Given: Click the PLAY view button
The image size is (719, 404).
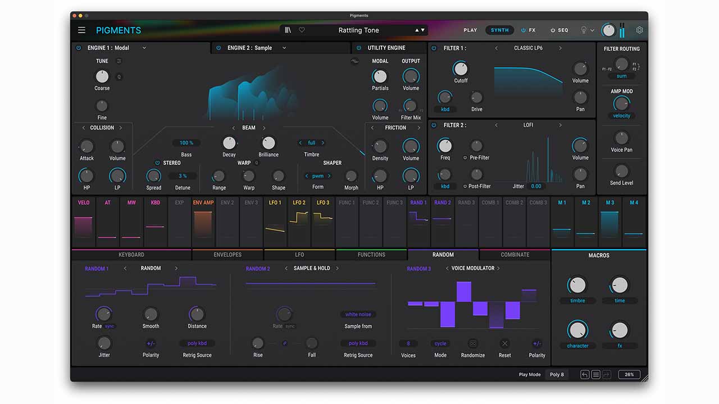Looking at the screenshot, I should (470, 30).
